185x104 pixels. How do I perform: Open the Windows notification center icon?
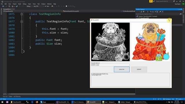tap(182, 102)
